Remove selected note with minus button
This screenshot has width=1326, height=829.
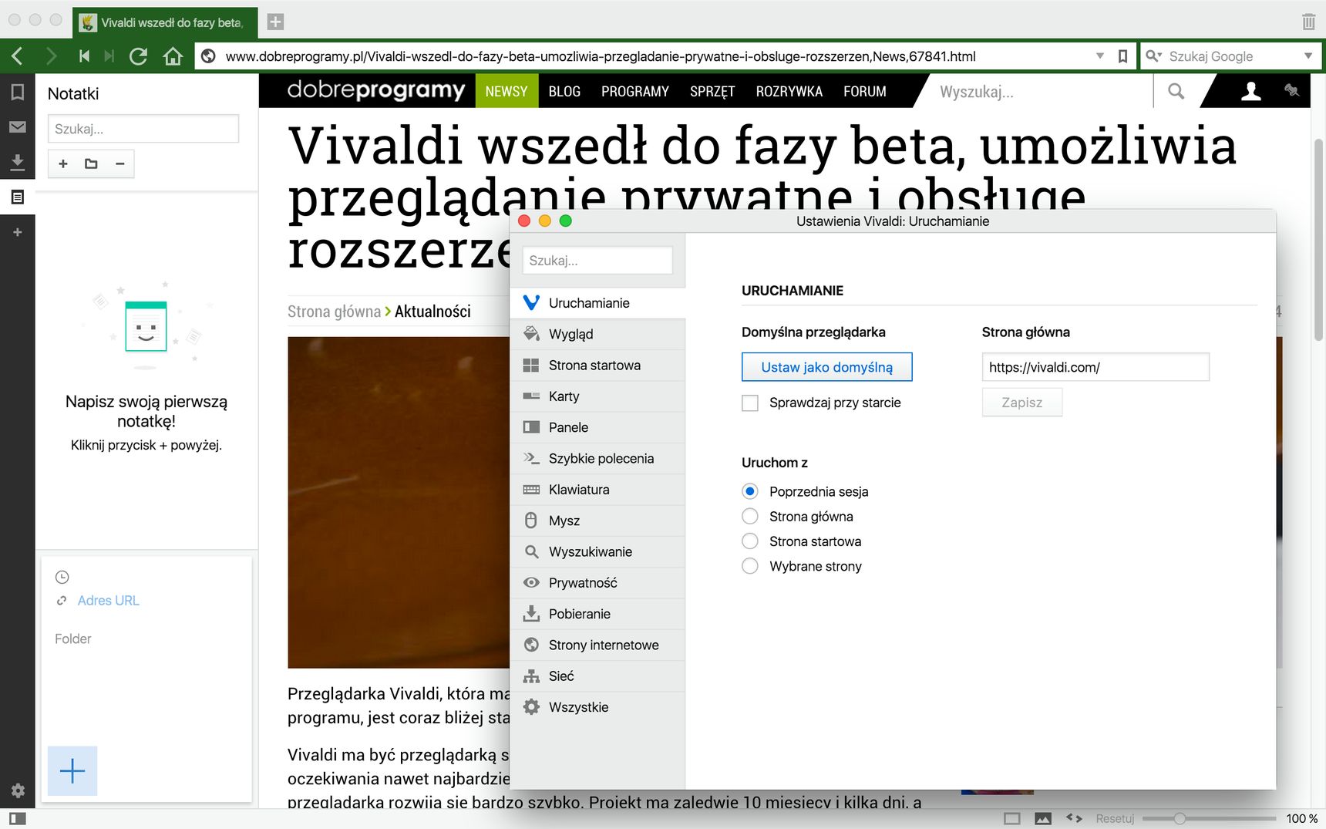(x=119, y=163)
